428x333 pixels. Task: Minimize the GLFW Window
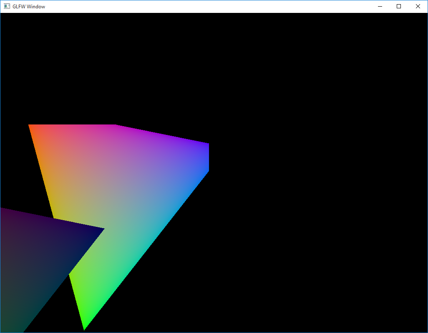380,6
